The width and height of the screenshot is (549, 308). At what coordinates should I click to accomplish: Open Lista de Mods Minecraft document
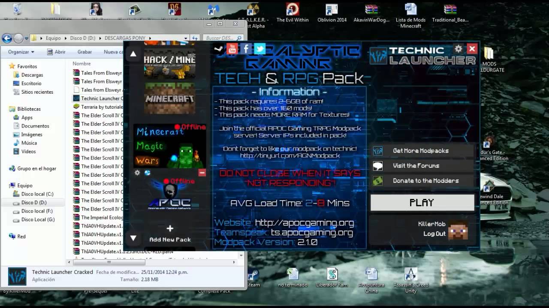410,15
